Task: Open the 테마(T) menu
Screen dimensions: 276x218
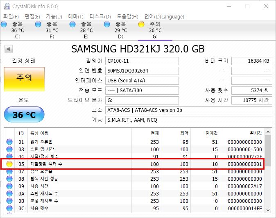Action: [x=76, y=17]
